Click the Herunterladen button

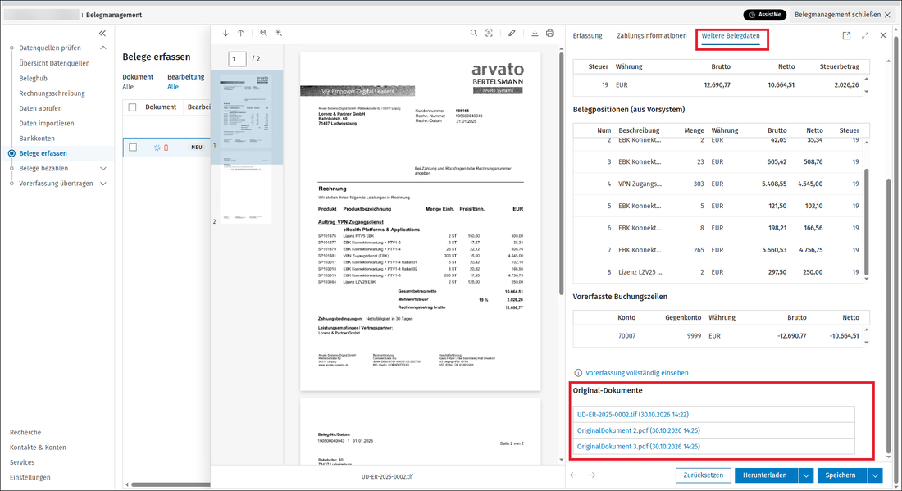point(766,475)
